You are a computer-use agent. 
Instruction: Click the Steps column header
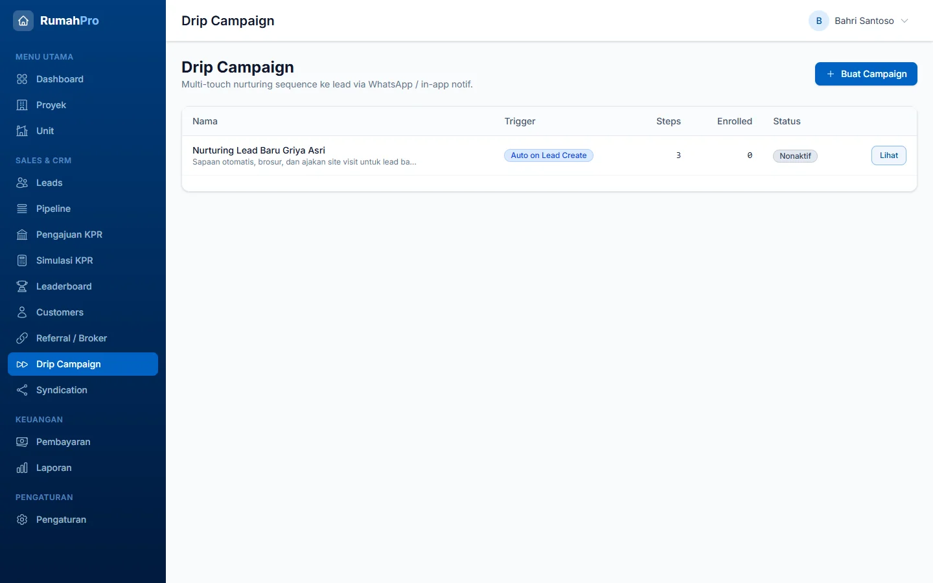[x=669, y=121]
